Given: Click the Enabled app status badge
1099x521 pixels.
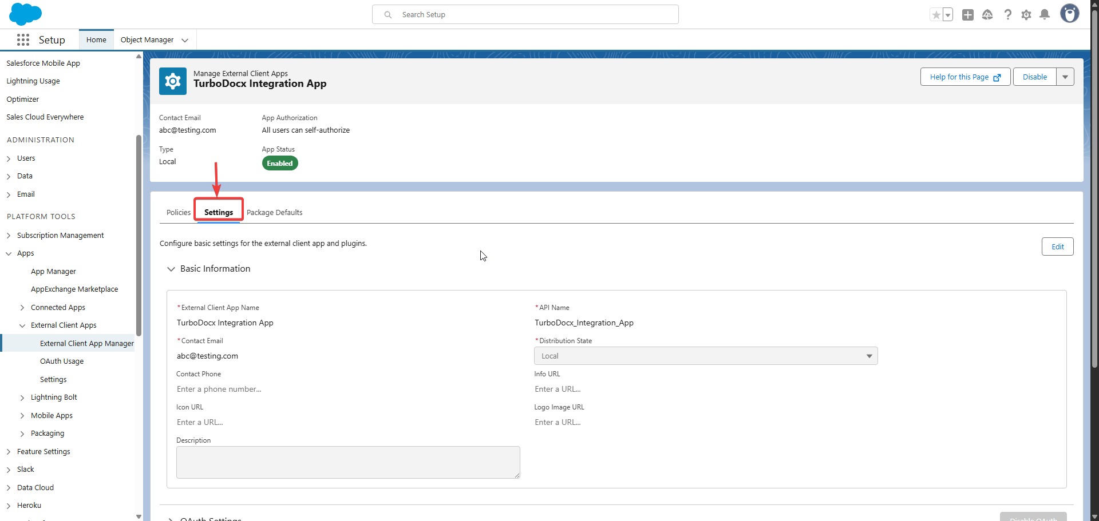Looking at the screenshot, I should click(280, 163).
